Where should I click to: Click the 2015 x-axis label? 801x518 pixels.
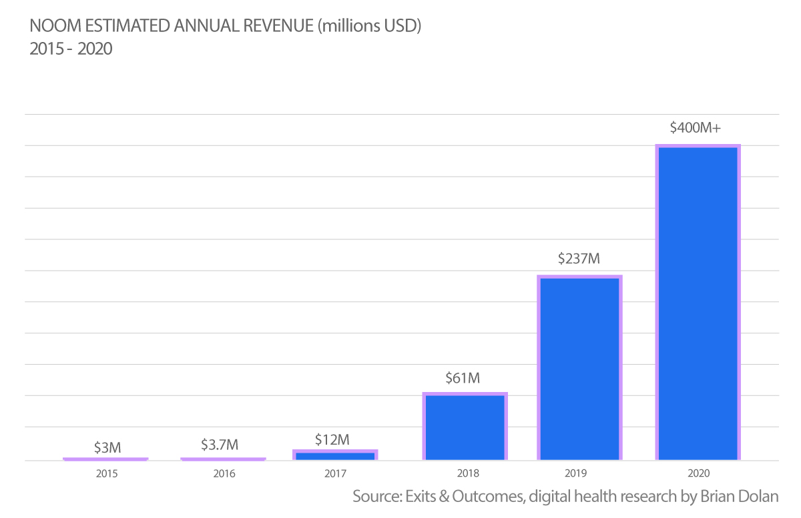point(107,473)
